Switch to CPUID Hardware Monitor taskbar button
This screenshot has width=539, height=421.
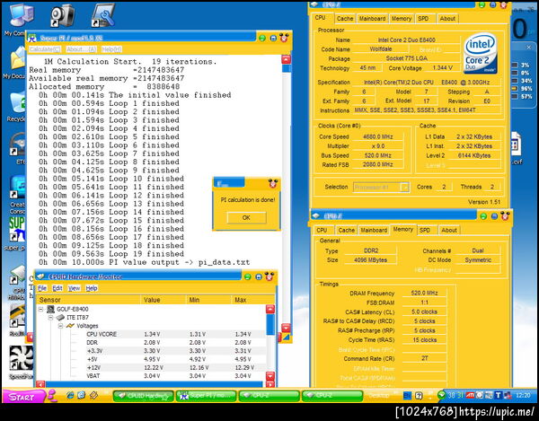click(144, 396)
